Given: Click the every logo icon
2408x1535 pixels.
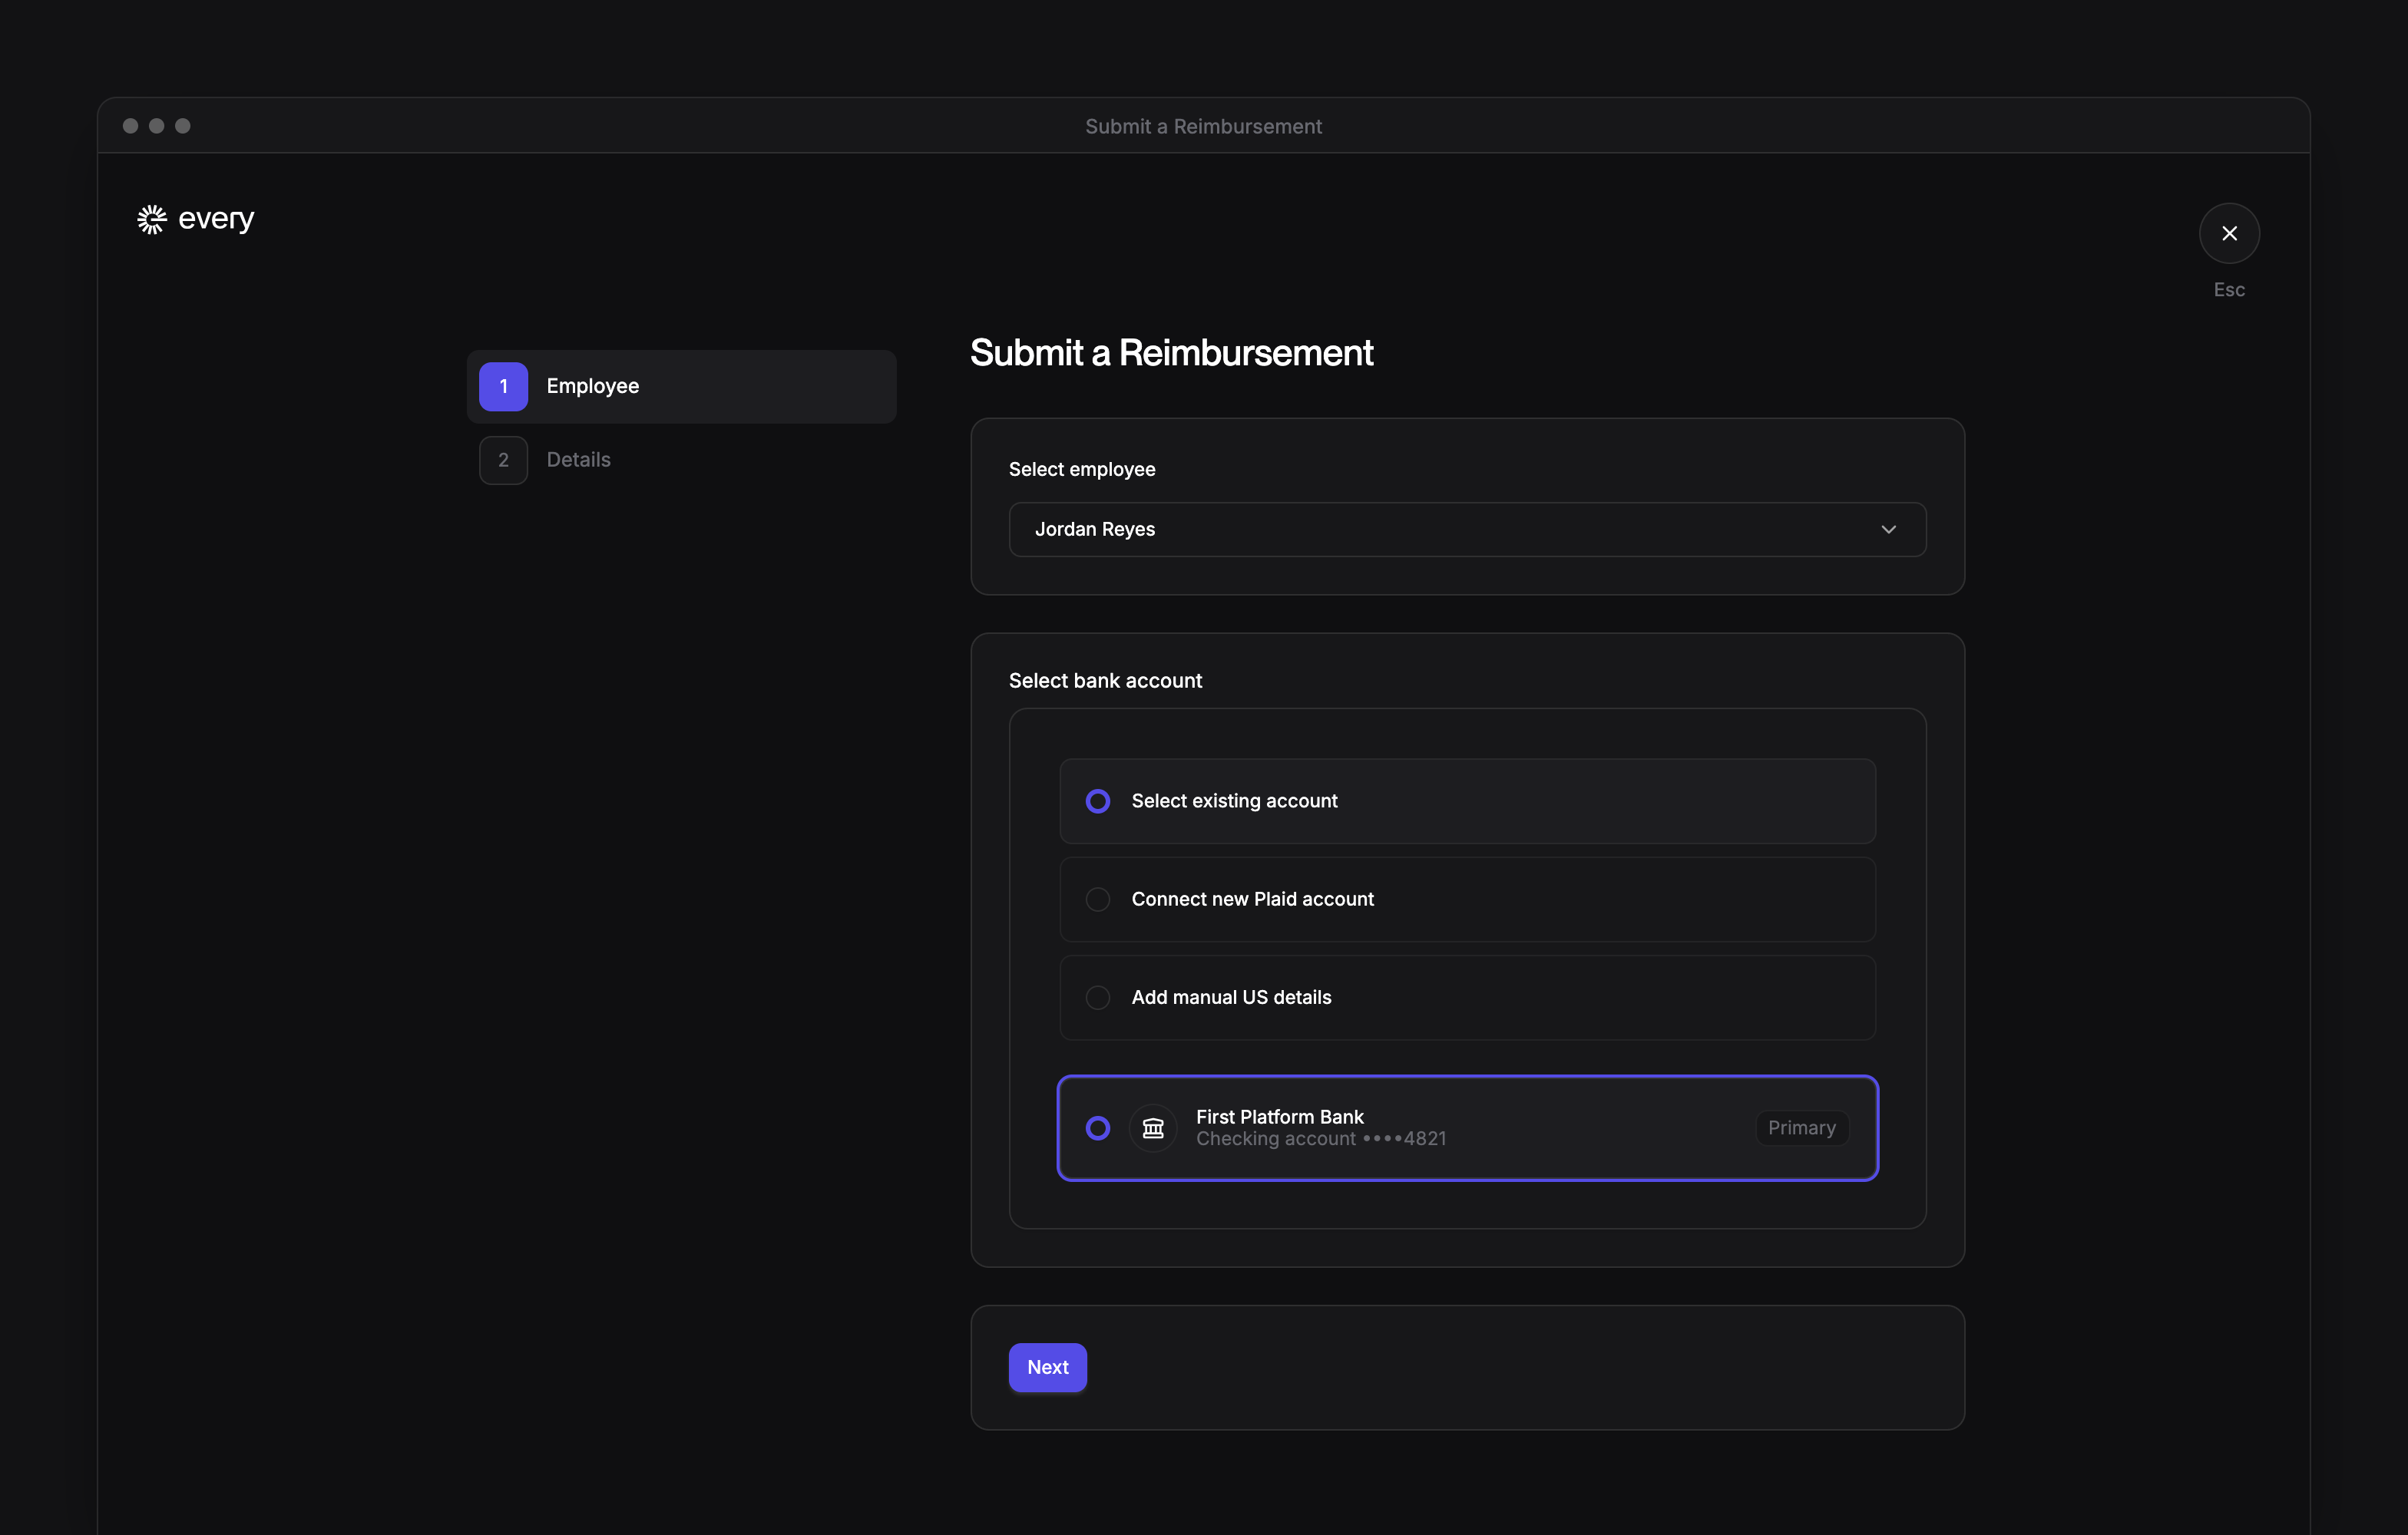Looking at the screenshot, I should coord(152,219).
